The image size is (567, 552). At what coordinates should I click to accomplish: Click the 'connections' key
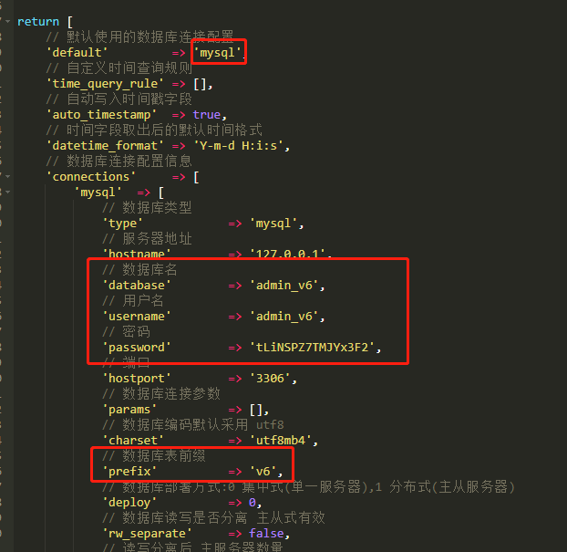(91, 177)
